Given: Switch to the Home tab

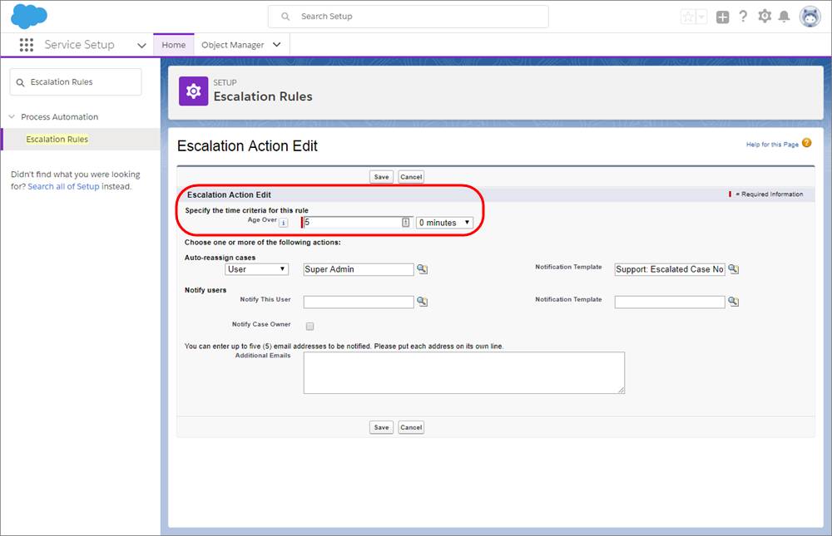Looking at the screenshot, I should pos(174,45).
